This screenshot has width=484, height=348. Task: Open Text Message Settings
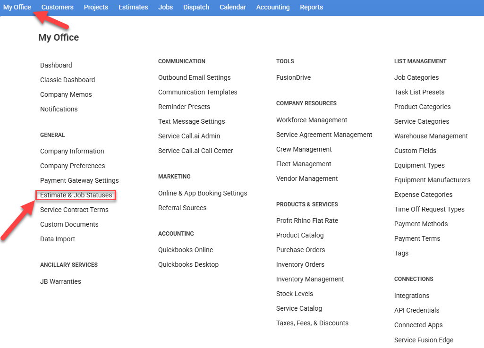192,121
